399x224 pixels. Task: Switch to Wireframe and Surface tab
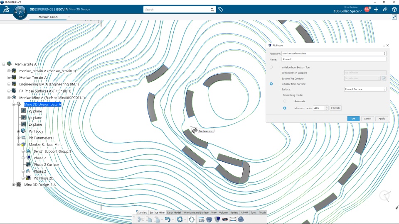click(x=196, y=212)
